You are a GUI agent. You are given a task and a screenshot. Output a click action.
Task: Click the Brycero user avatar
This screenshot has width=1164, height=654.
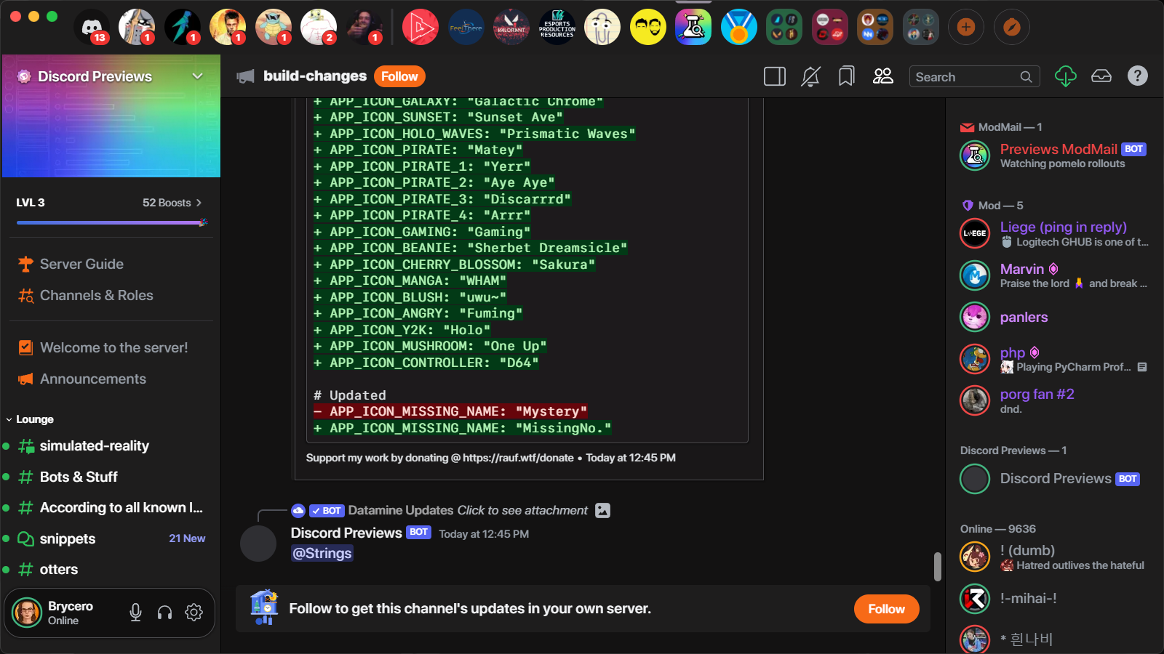(28, 613)
